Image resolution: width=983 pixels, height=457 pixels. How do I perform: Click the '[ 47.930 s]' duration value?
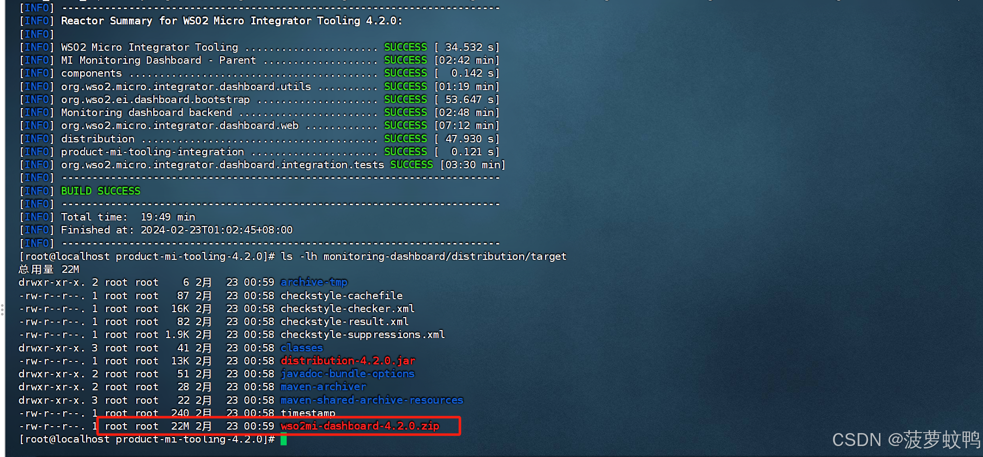tap(467, 139)
